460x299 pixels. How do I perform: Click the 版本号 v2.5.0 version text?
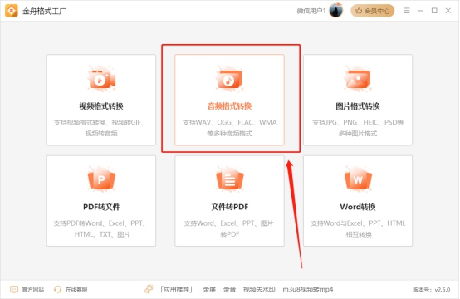(x=431, y=290)
